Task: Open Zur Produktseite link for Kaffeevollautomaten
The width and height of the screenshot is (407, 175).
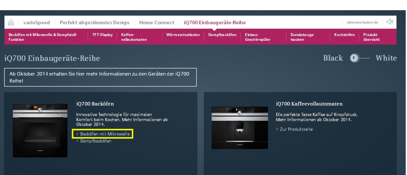Action: click(296, 129)
